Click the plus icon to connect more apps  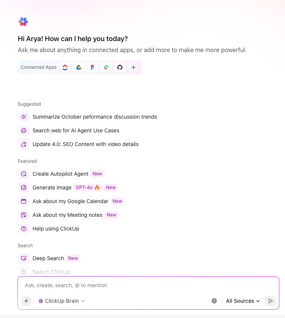tap(133, 67)
